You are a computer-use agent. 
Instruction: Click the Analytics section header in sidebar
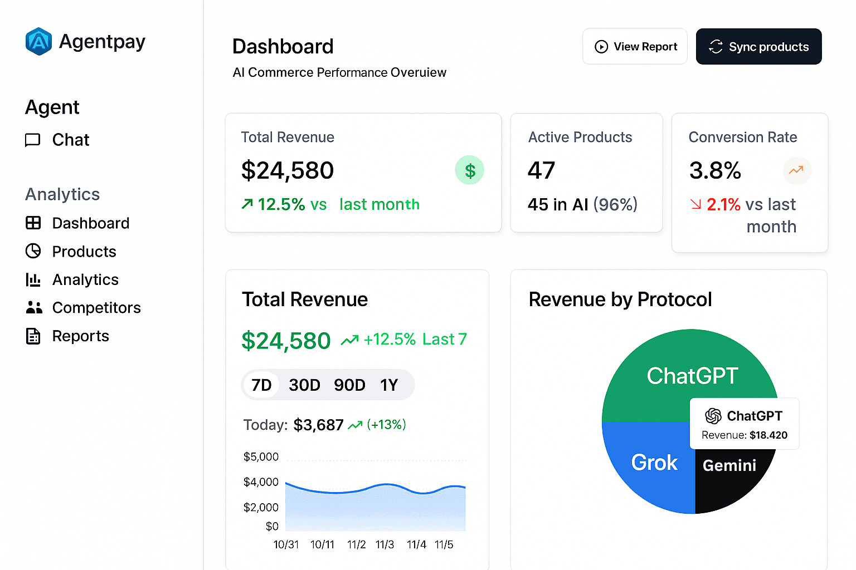click(62, 194)
